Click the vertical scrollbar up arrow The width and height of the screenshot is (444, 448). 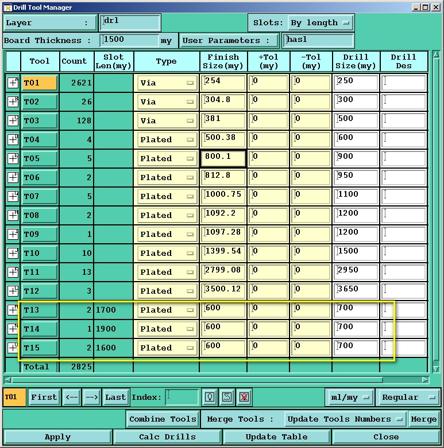(x=437, y=54)
